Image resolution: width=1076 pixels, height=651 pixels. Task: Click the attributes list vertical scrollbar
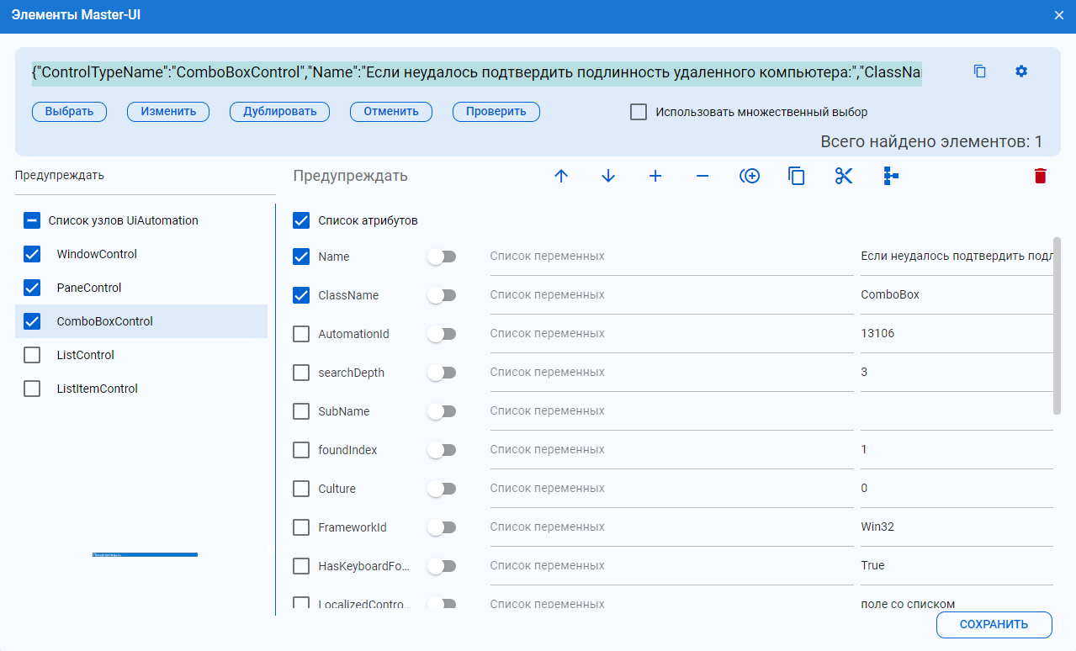pyautogui.click(x=1057, y=325)
